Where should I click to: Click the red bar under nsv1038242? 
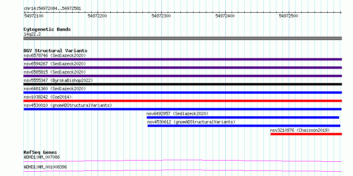(x=182, y=101)
